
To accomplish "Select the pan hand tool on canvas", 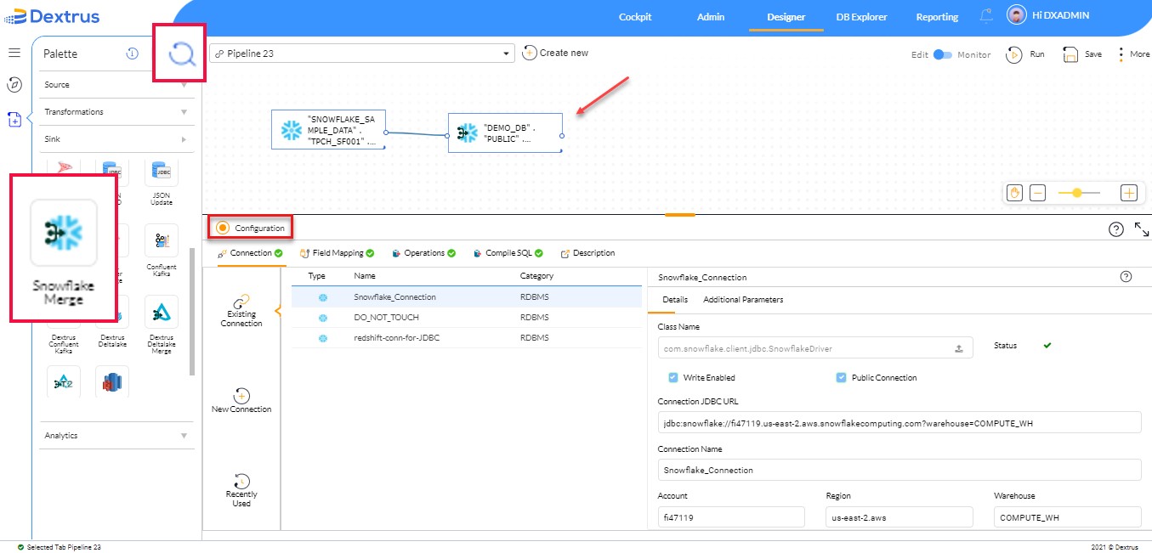I will pos(1013,193).
